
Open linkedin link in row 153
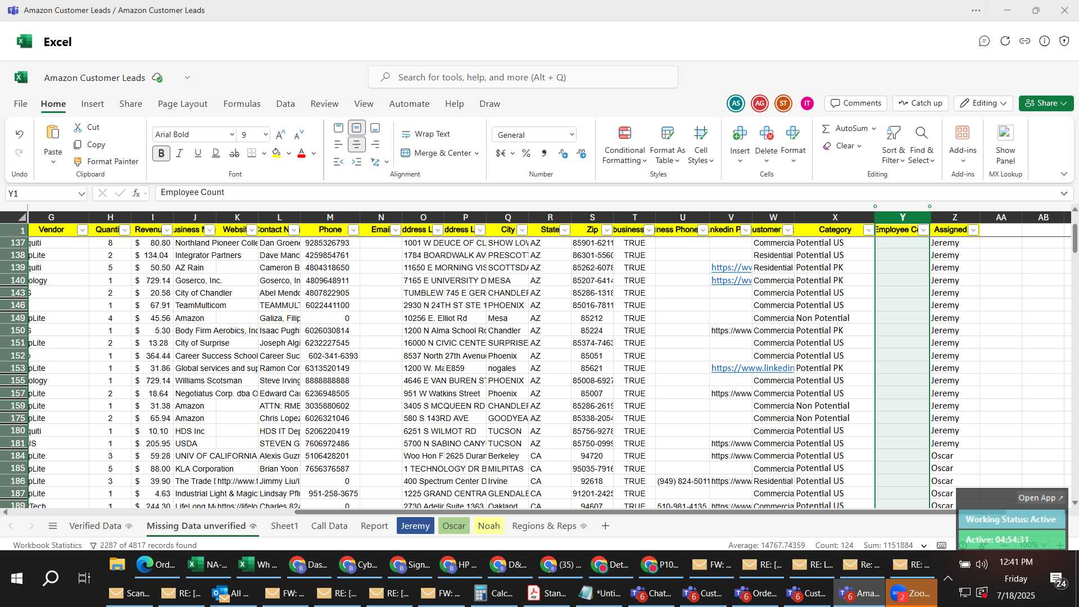pos(752,368)
